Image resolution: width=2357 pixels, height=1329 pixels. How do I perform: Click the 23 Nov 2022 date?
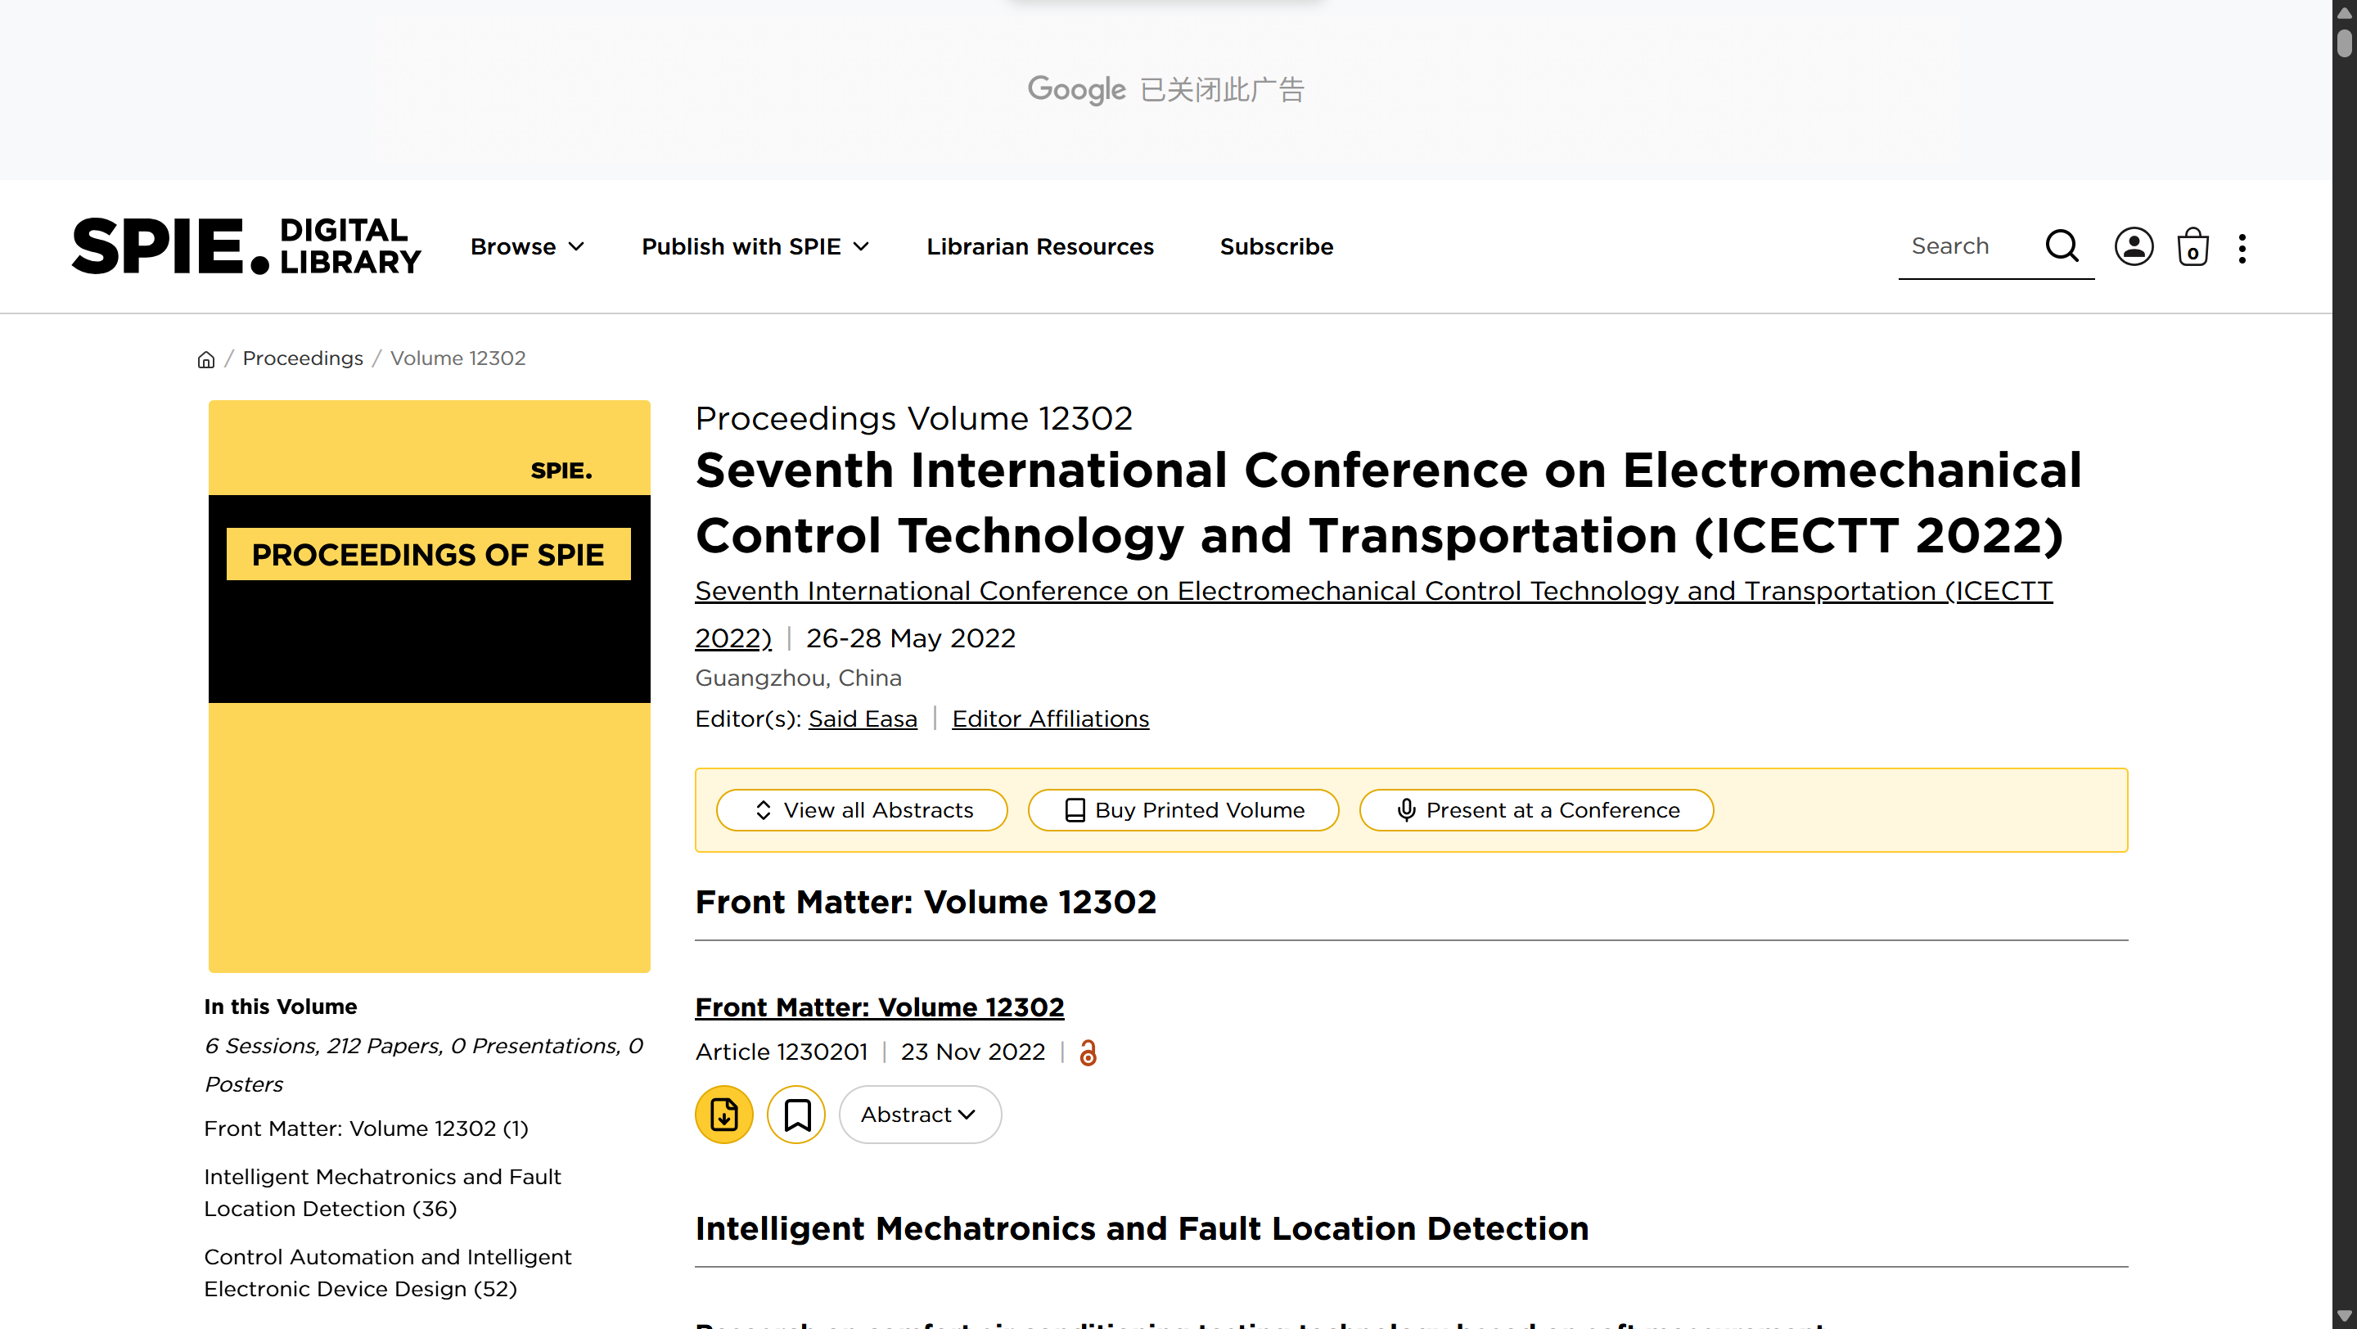click(971, 1052)
